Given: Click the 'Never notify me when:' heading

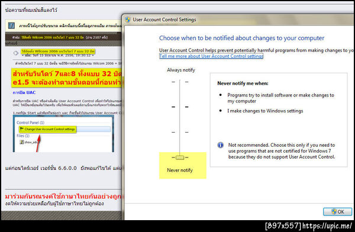Looking at the screenshot, I should click(x=243, y=83).
